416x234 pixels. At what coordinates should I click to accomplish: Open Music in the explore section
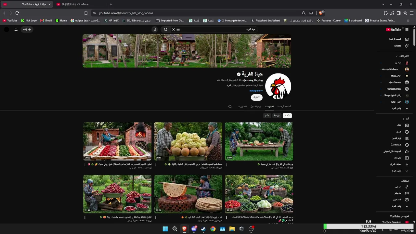point(407,187)
